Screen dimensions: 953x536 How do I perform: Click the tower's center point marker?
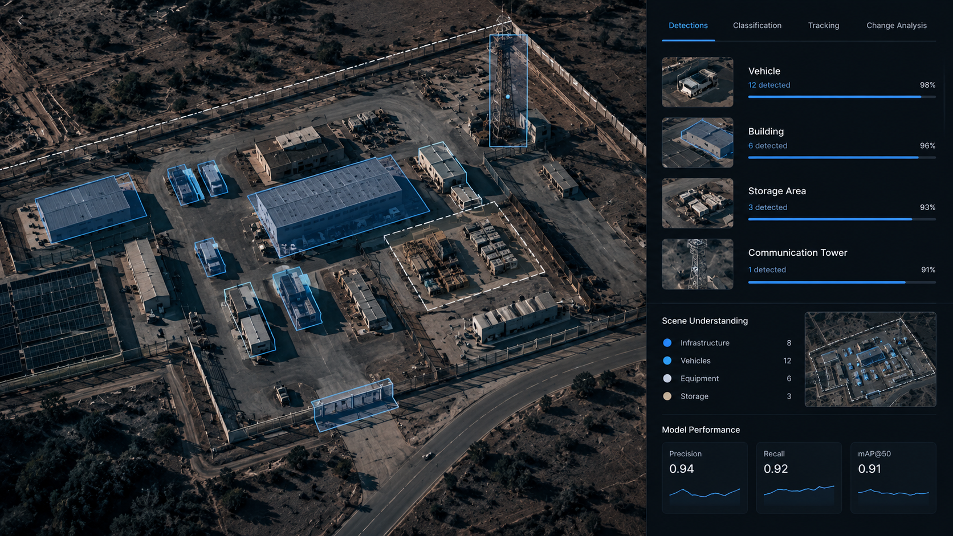coord(508,97)
